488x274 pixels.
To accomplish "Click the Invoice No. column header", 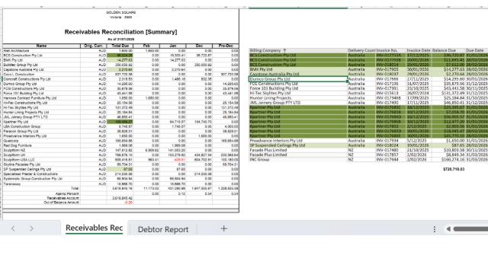I will point(390,50).
